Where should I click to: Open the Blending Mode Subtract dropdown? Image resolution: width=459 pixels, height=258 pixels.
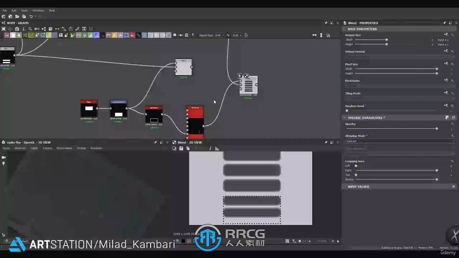tap(400, 141)
